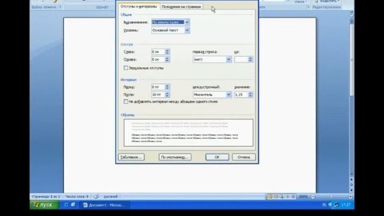
Task: Click the zoom out minus button
Action: [x=313, y=197]
